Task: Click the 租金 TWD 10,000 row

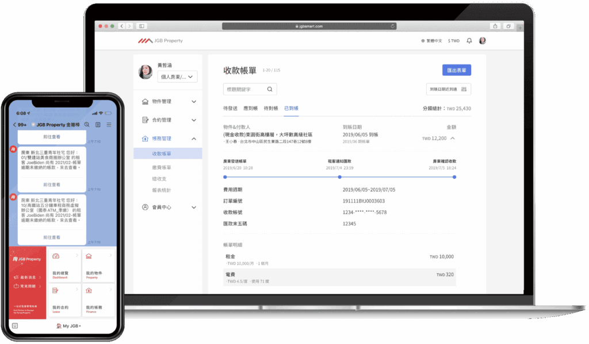Action: (x=339, y=259)
